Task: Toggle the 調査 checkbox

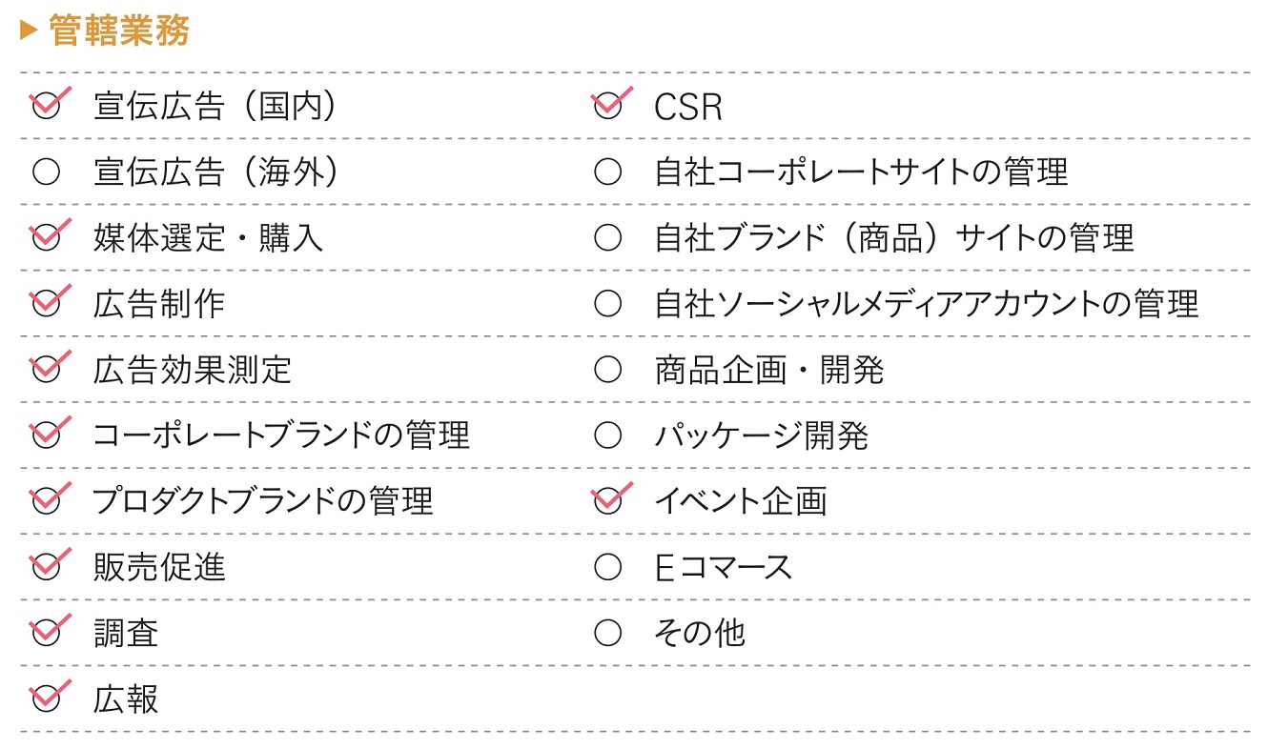Action: pyautogui.click(x=47, y=632)
